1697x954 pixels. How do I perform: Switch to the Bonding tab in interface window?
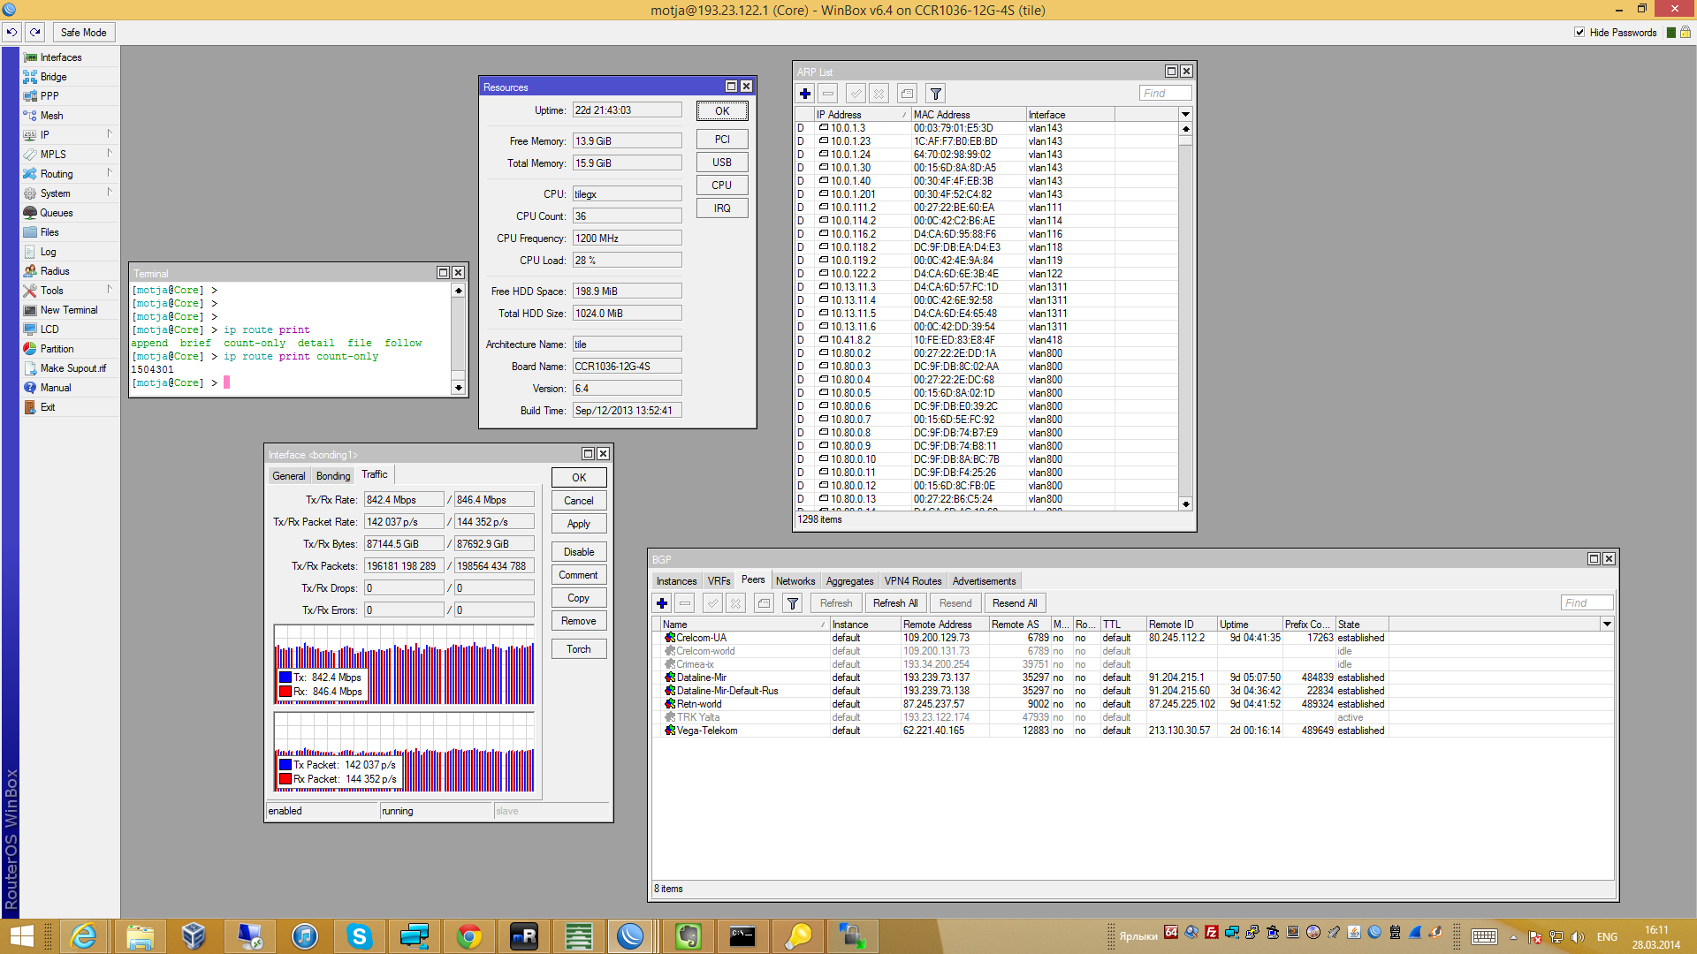(333, 476)
